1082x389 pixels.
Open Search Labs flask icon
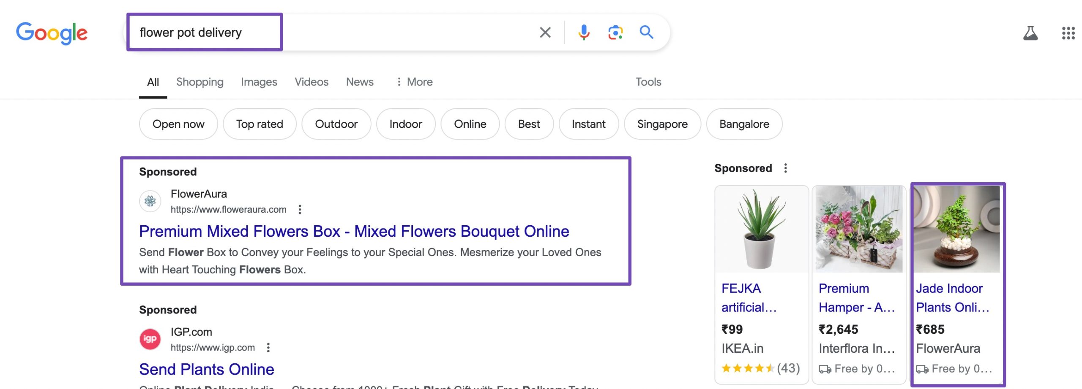[x=1030, y=33]
